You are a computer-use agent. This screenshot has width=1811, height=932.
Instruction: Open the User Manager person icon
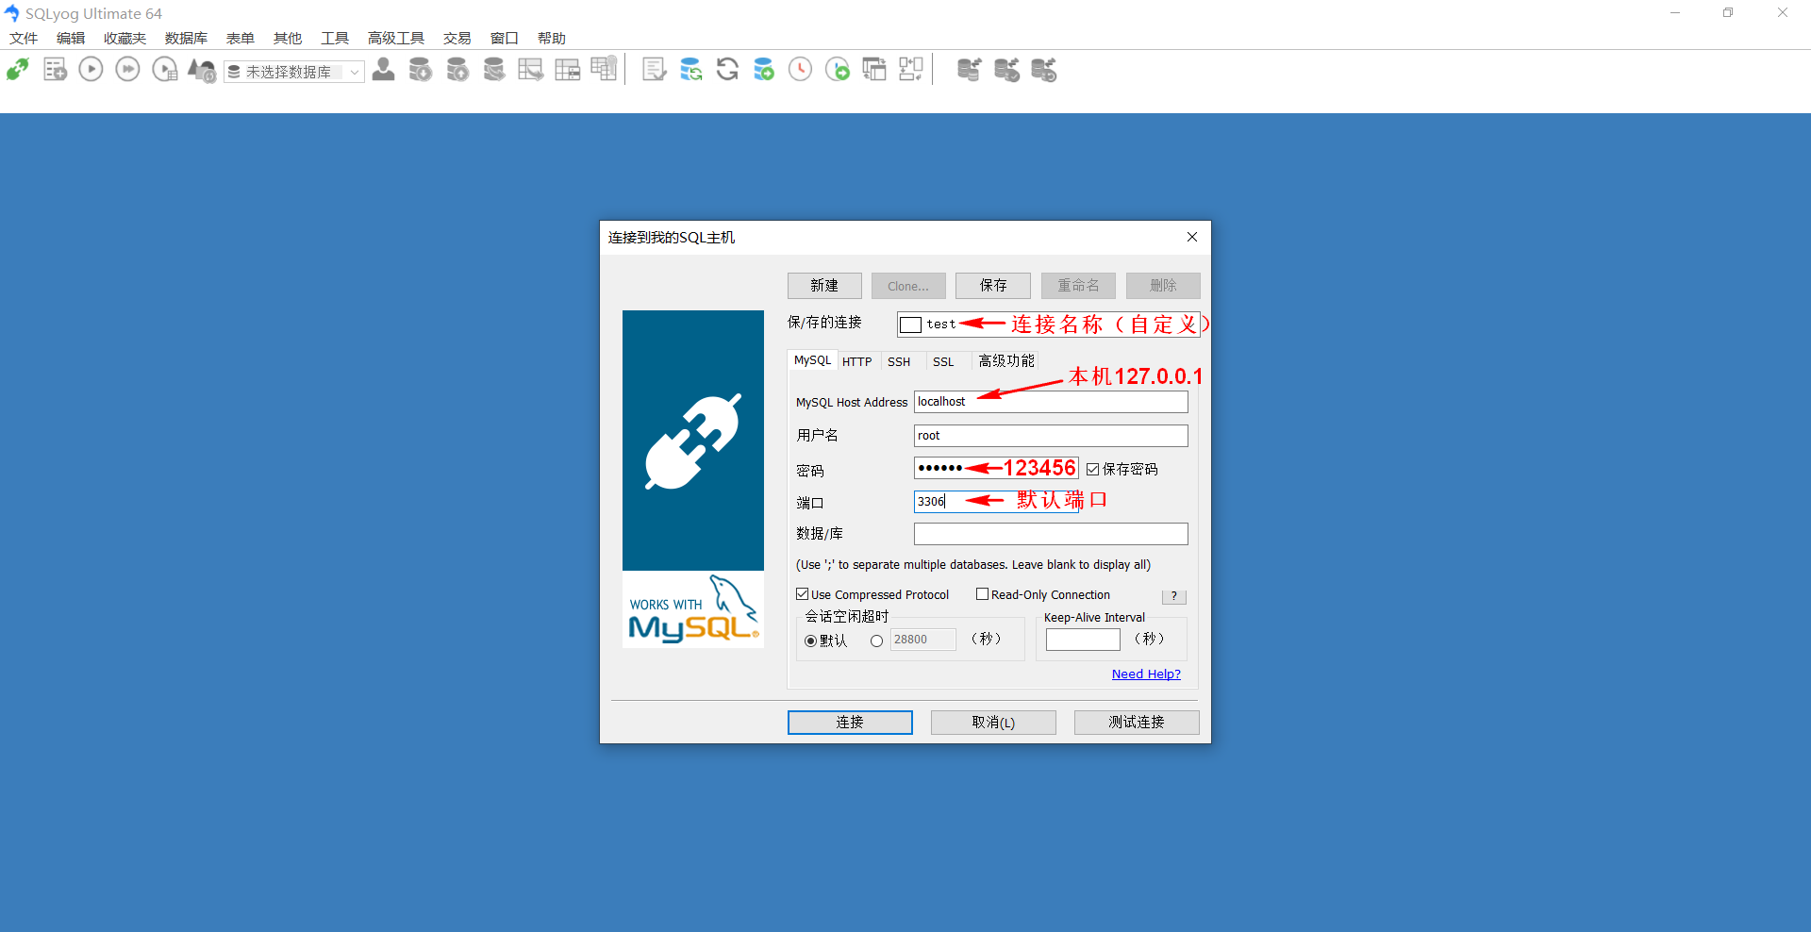tap(383, 70)
